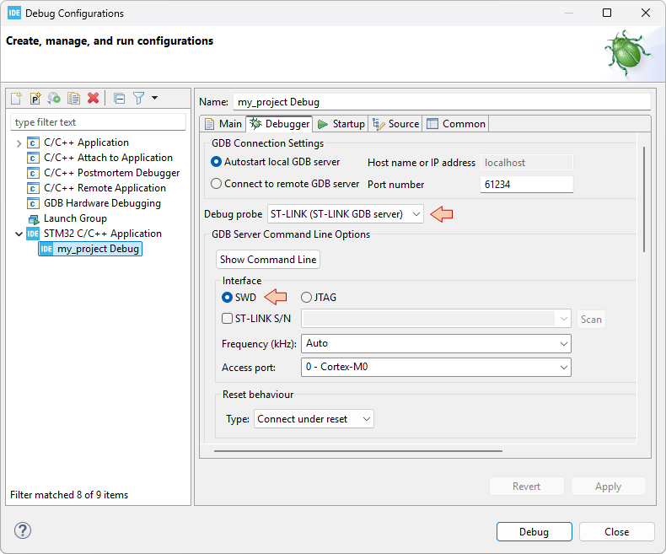The height and width of the screenshot is (554, 666).
Task: Open the Frequency (kHz) dropdown
Action: pyautogui.click(x=436, y=344)
